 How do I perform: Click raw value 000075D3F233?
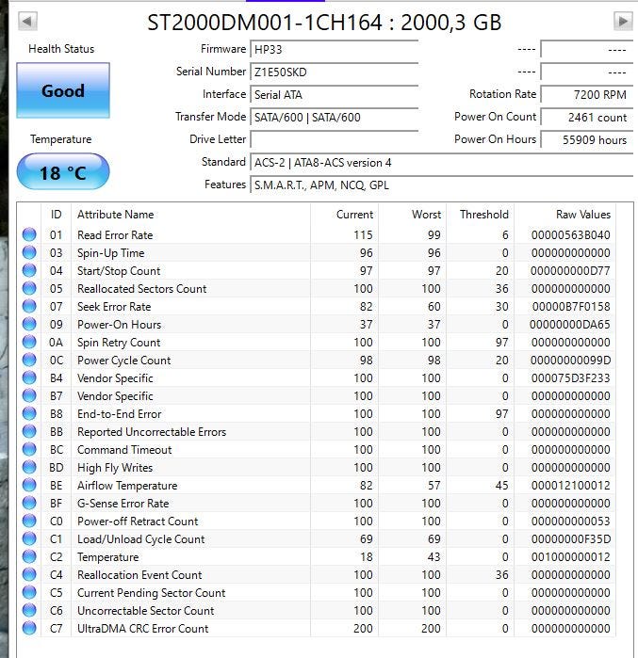pyautogui.click(x=571, y=378)
